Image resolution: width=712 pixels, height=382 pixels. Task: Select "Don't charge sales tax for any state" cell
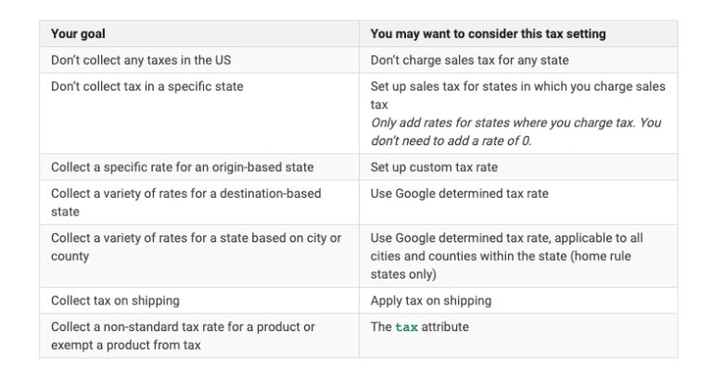pos(469,60)
